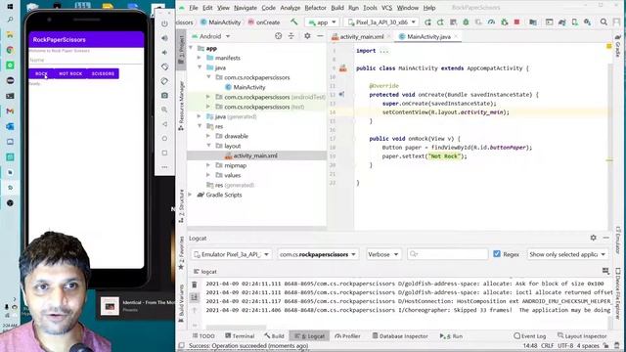The height and width of the screenshot is (352, 626).
Task: Open com.cs.rockpaperscissors process dropdown
Action: 317,254
